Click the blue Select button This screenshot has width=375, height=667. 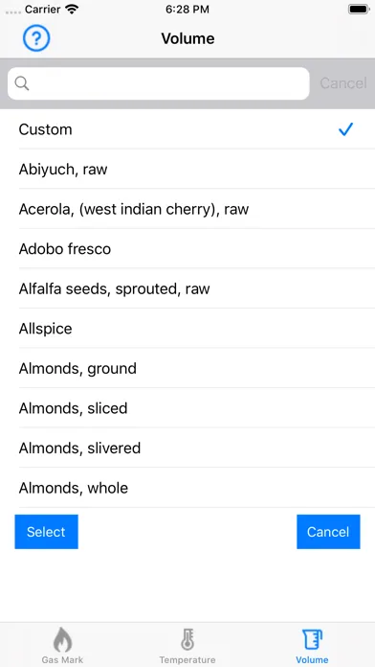tap(46, 532)
